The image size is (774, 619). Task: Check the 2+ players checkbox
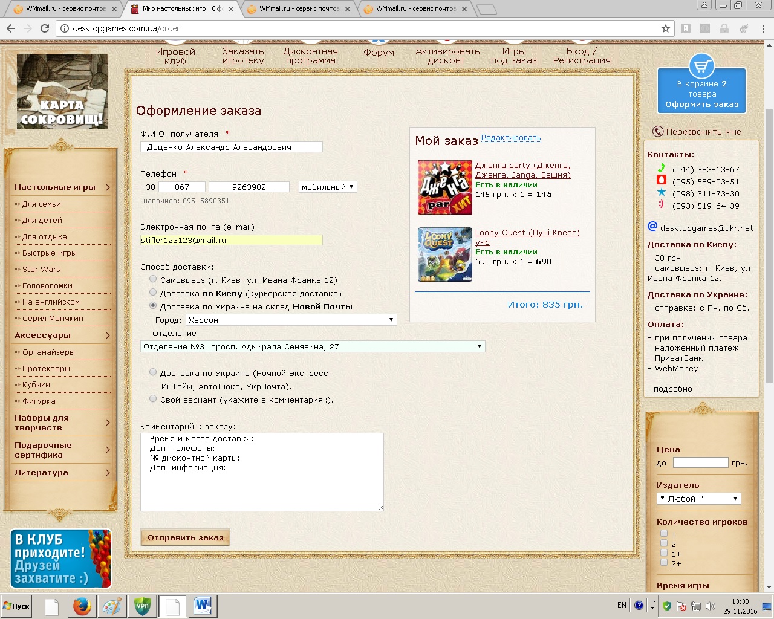point(664,563)
